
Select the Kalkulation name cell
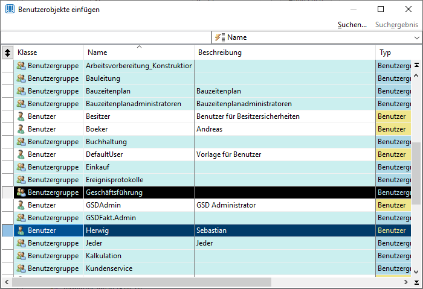pyautogui.click(x=139, y=256)
